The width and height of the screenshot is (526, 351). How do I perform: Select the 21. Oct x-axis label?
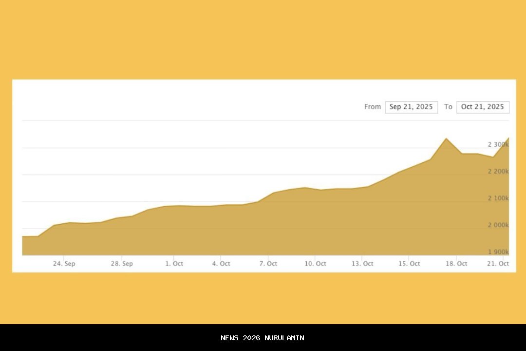pyautogui.click(x=498, y=264)
